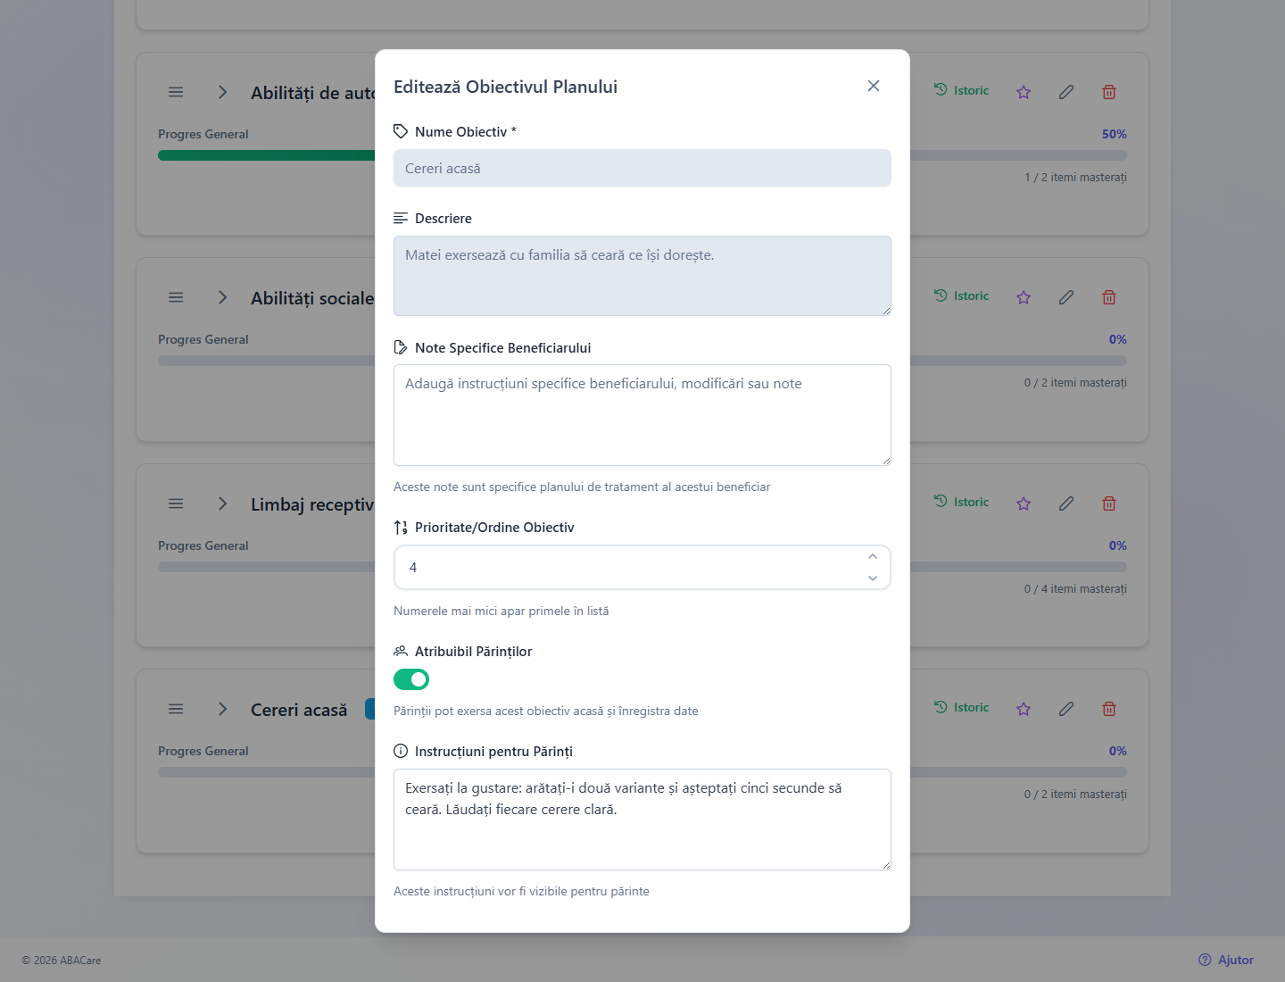Image resolution: width=1285 pixels, height=982 pixels.
Task: Click the Abilități sociale progress bar
Action: click(642, 361)
